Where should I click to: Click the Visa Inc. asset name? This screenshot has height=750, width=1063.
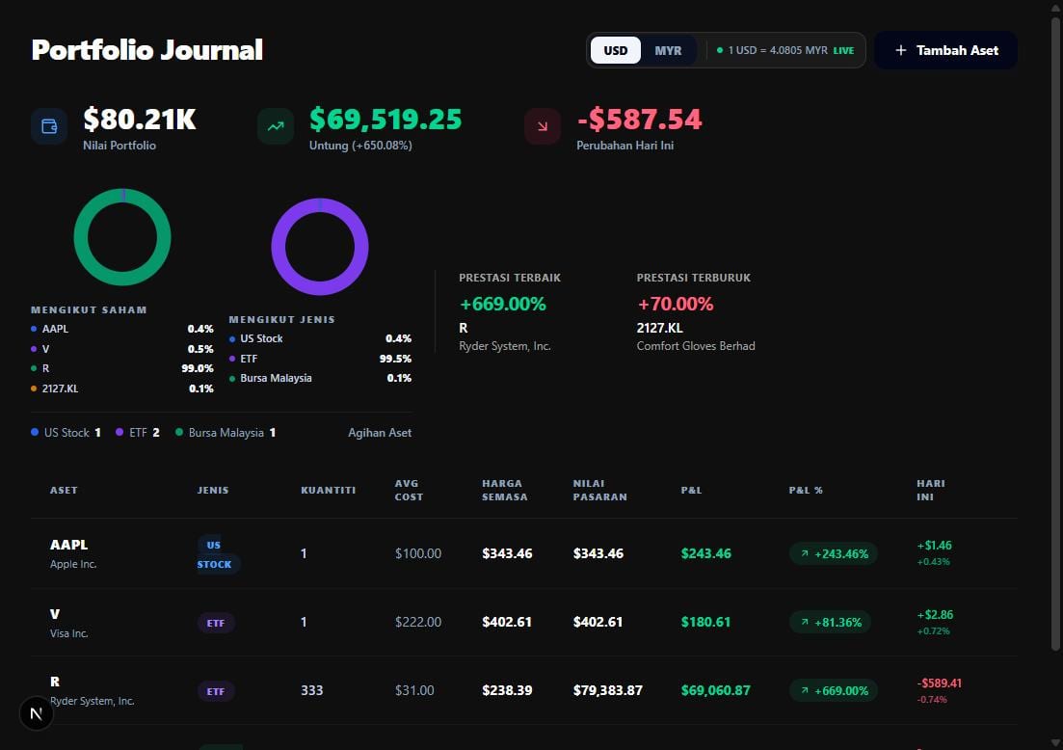pos(69,633)
